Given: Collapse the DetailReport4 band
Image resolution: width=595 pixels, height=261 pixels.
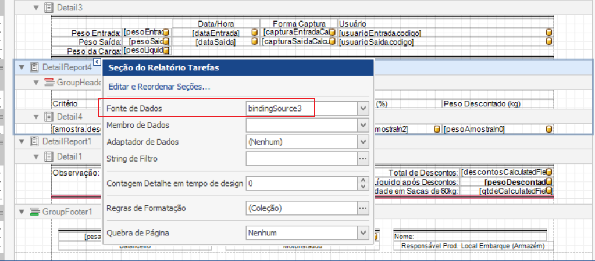Looking at the screenshot, I should (22, 67).
